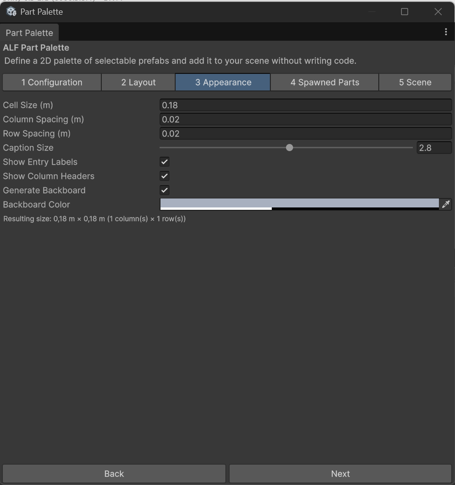The width and height of the screenshot is (455, 485).
Task: Open the Backboard Color swatch
Action: pyautogui.click(x=300, y=205)
